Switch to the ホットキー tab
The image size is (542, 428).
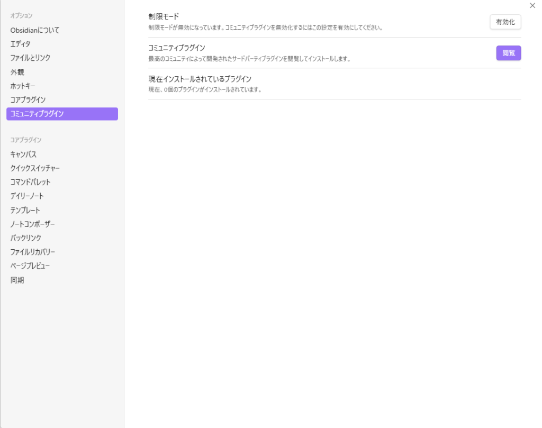click(x=23, y=86)
